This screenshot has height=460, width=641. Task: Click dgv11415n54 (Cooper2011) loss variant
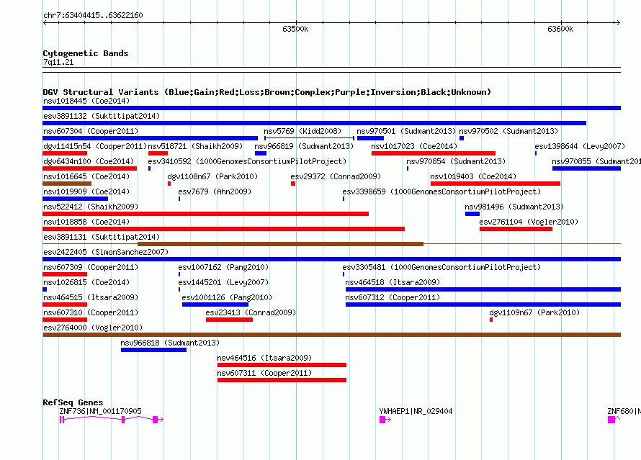(65, 153)
